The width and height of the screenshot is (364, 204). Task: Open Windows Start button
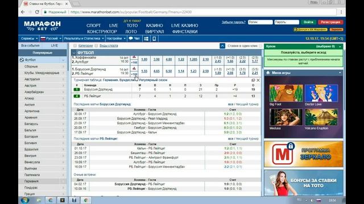25,200
